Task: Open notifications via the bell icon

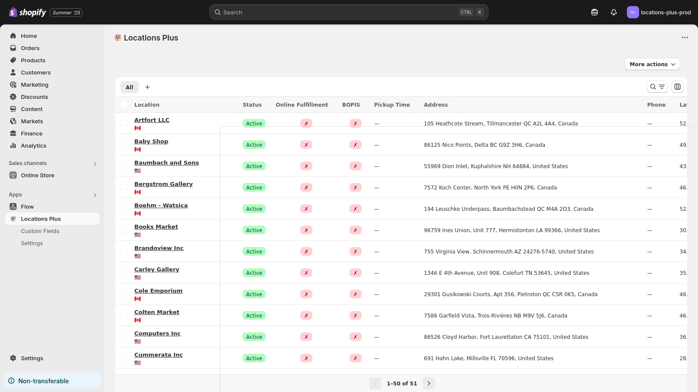Action: click(613, 12)
